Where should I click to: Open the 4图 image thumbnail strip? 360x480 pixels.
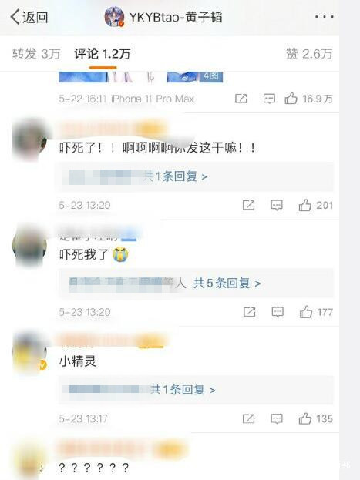pyautogui.click(x=140, y=77)
